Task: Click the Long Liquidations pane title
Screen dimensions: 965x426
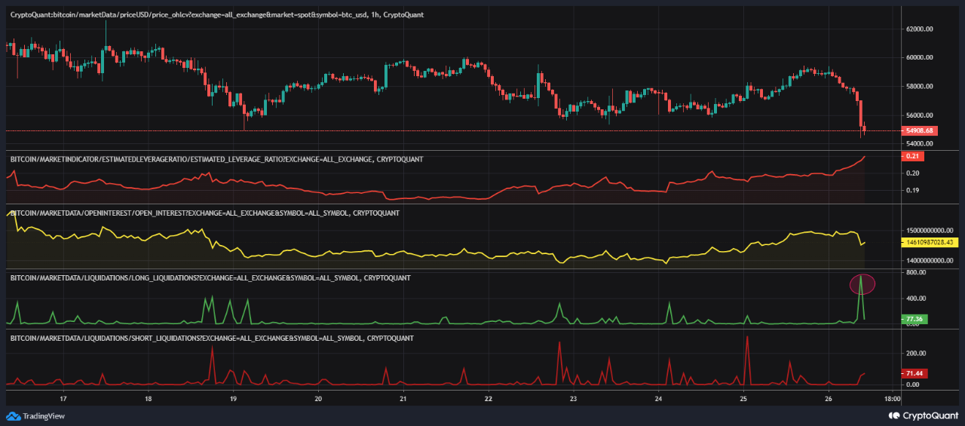Action: click(x=210, y=278)
